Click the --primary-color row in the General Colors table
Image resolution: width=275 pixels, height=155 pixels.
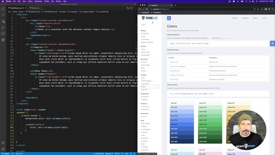[218, 71]
